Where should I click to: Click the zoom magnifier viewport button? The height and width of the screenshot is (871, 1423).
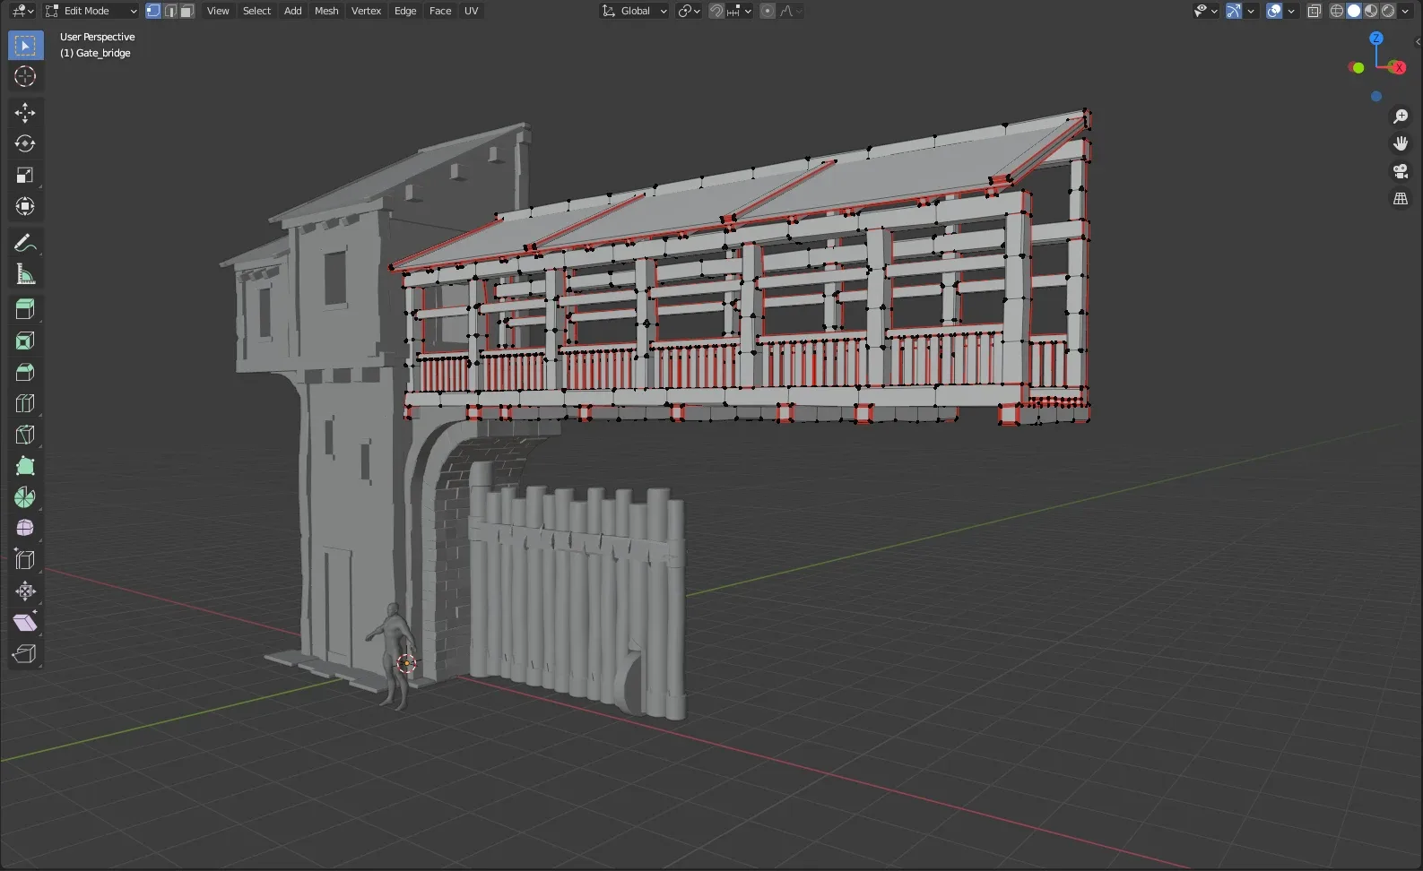[x=1400, y=116]
